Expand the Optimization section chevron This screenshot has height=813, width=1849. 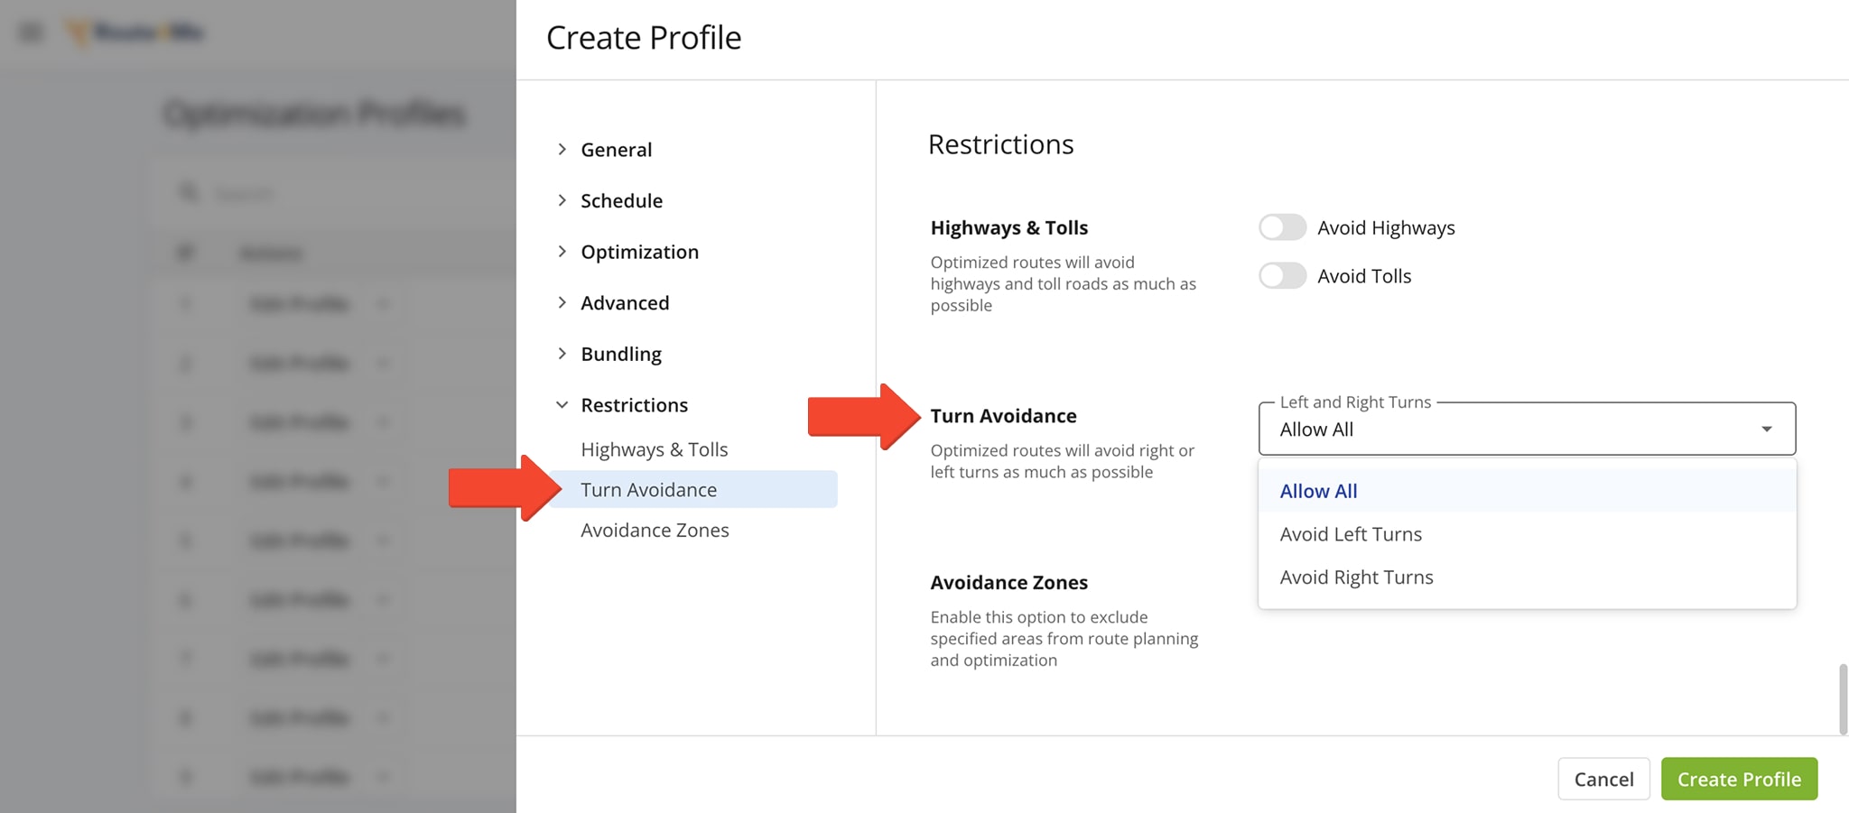pyautogui.click(x=562, y=252)
